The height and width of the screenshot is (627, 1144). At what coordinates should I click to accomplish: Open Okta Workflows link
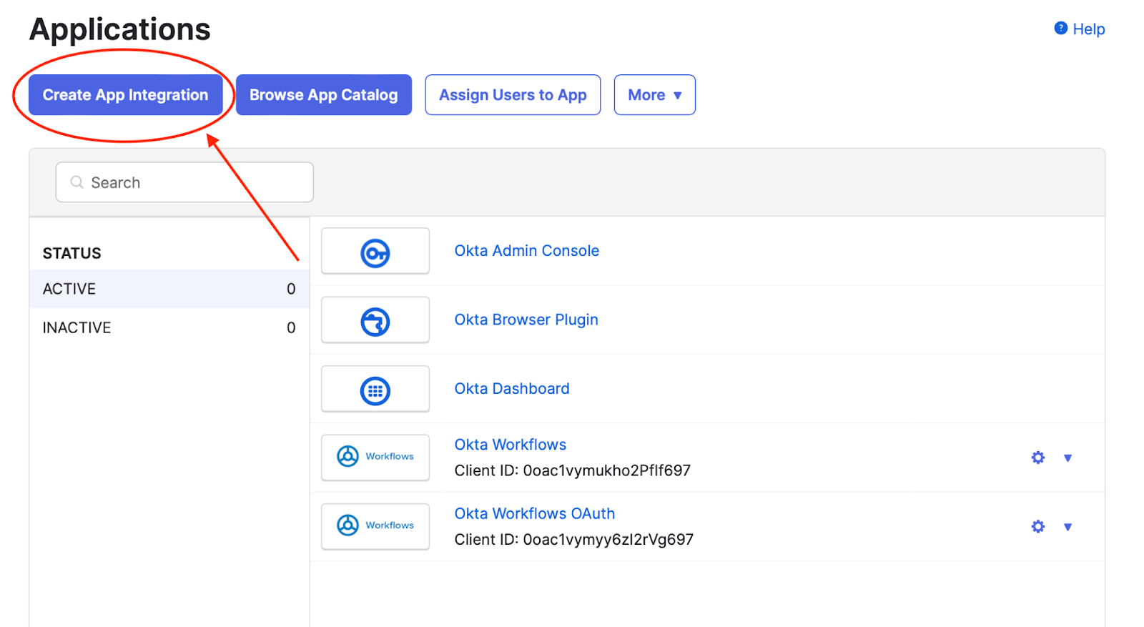pos(510,445)
